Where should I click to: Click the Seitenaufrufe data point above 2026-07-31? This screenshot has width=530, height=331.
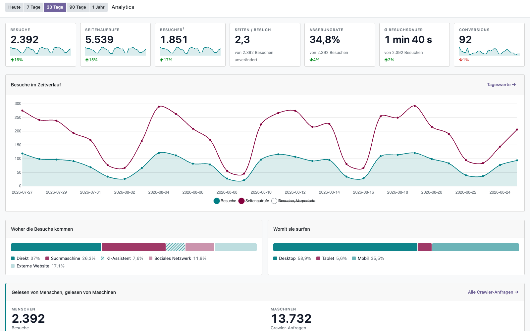pos(90,140)
